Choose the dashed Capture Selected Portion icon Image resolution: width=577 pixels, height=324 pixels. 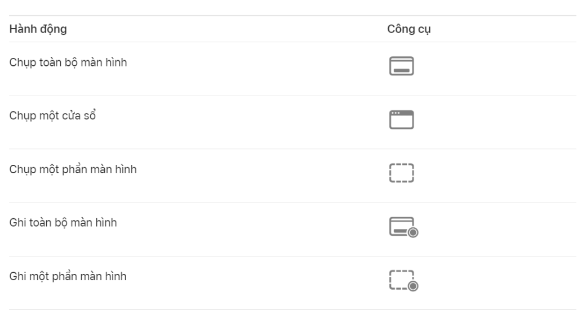point(401,173)
